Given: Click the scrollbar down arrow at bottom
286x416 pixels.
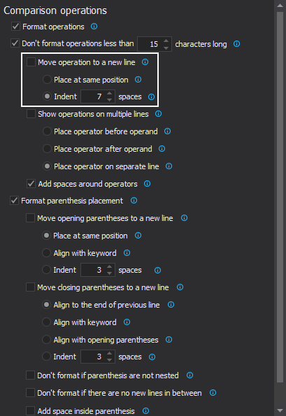Looking at the screenshot, I should point(280,410).
